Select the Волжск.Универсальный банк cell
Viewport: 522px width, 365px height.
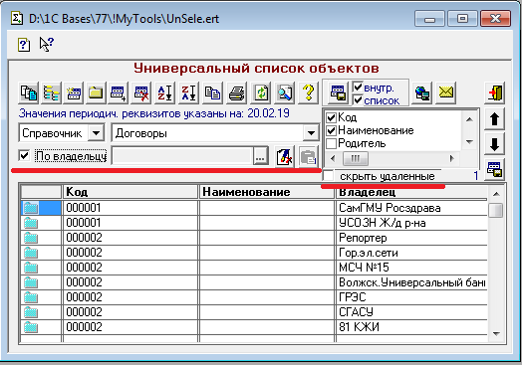[x=411, y=282]
